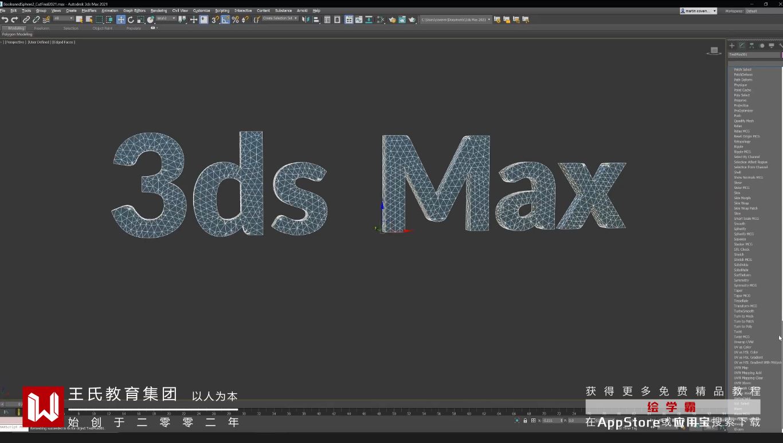Open the Create Selection Set dropdown

pyautogui.click(x=280, y=18)
